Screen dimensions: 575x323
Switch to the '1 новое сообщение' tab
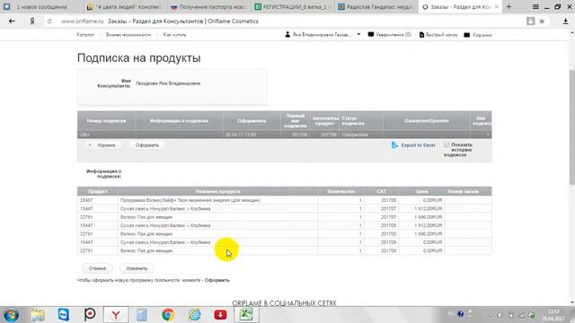click(41, 6)
